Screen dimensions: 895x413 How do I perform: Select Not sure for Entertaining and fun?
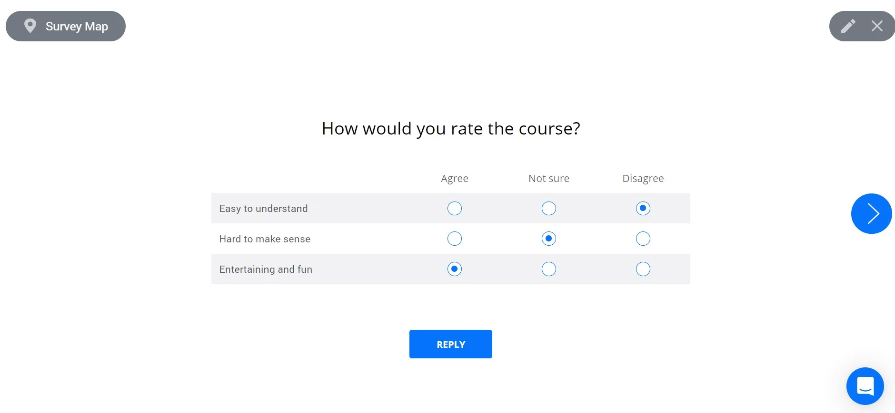pos(549,269)
